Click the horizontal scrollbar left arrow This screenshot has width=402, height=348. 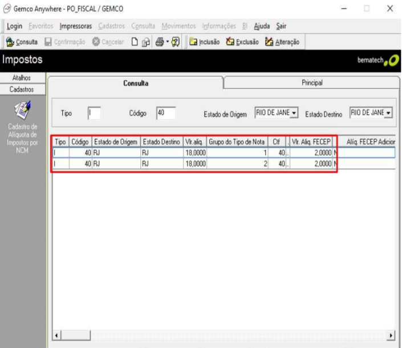(x=56, y=335)
